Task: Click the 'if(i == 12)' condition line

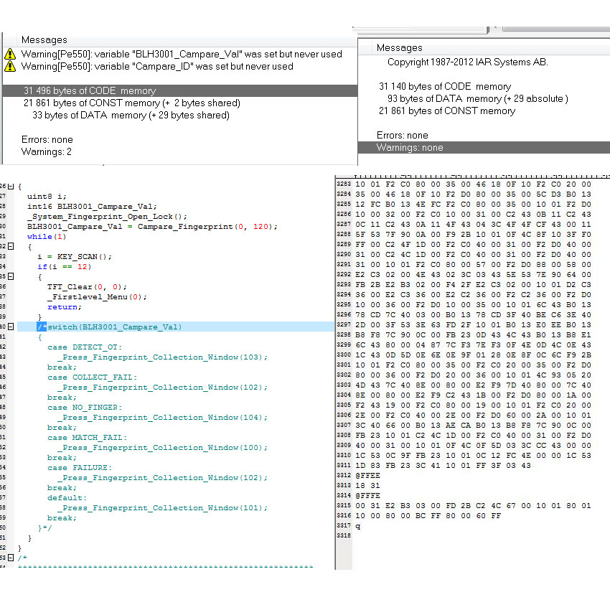Action: tap(64, 267)
